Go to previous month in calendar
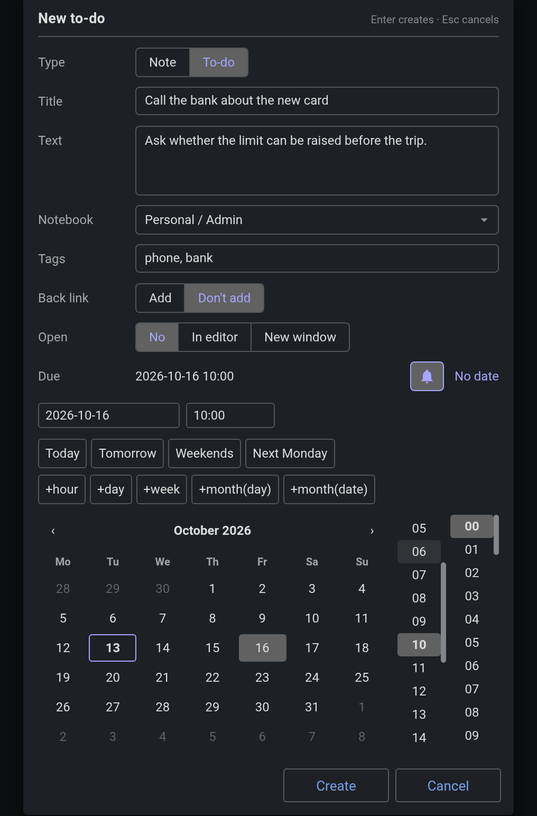The height and width of the screenshot is (816, 537). (x=53, y=531)
